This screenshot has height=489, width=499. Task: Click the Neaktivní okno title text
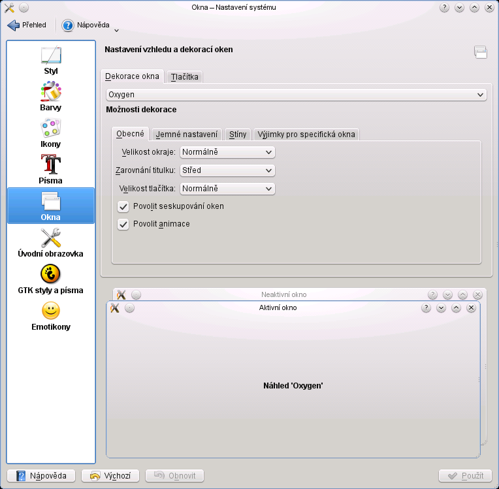[284, 295]
